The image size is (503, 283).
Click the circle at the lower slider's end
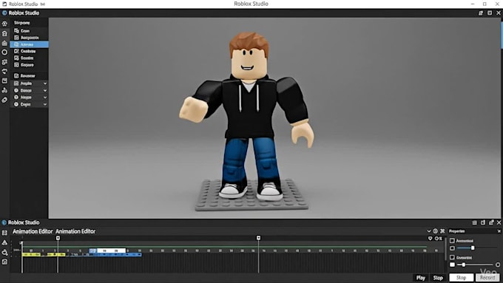pyautogui.click(x=498, y=265)
